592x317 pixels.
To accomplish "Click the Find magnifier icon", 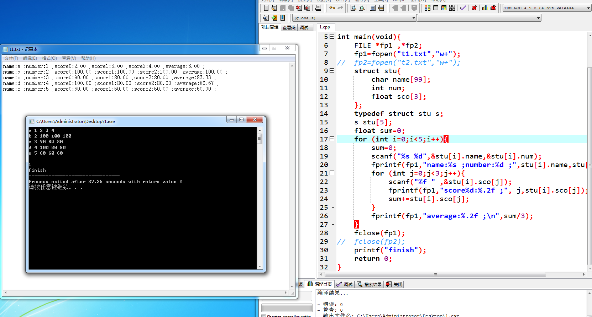I will 353,8.
